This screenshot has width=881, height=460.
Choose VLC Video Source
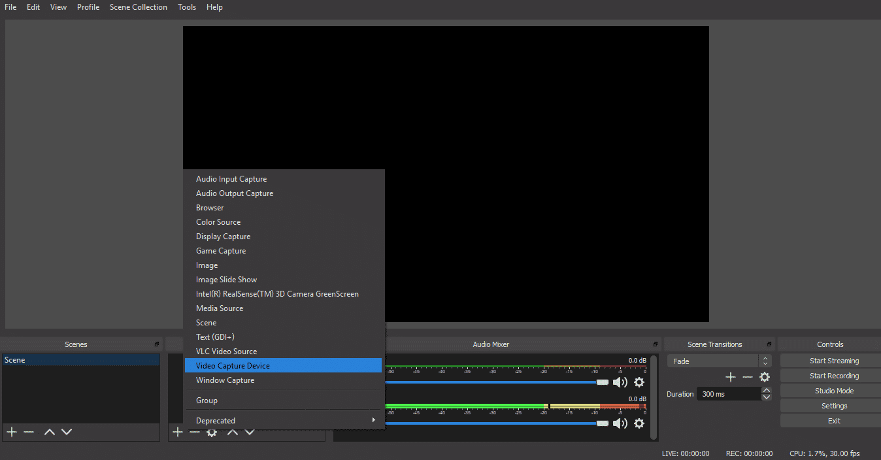pos(282,352)
